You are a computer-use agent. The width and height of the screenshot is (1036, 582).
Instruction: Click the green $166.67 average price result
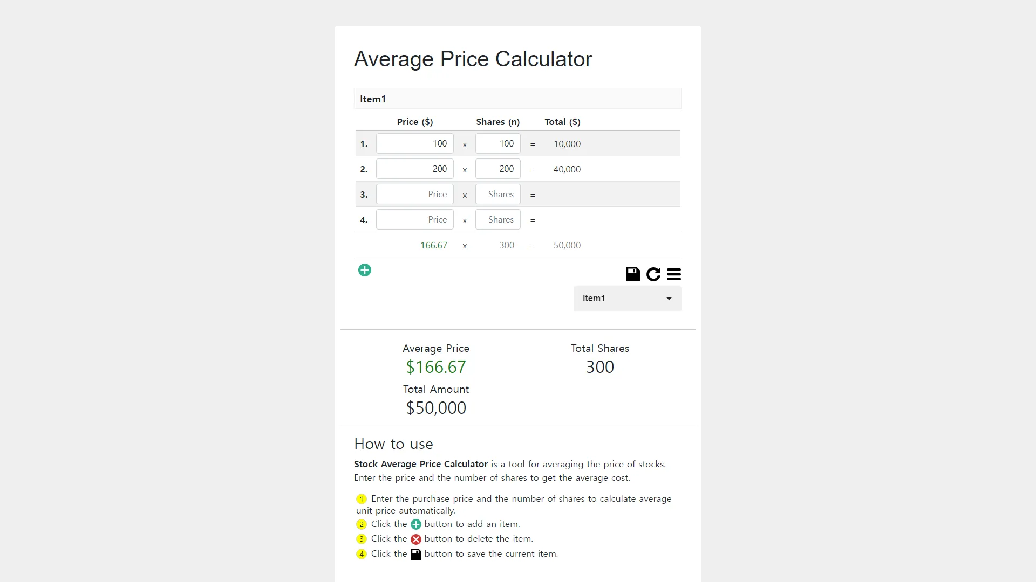click(x=436, y=367)
